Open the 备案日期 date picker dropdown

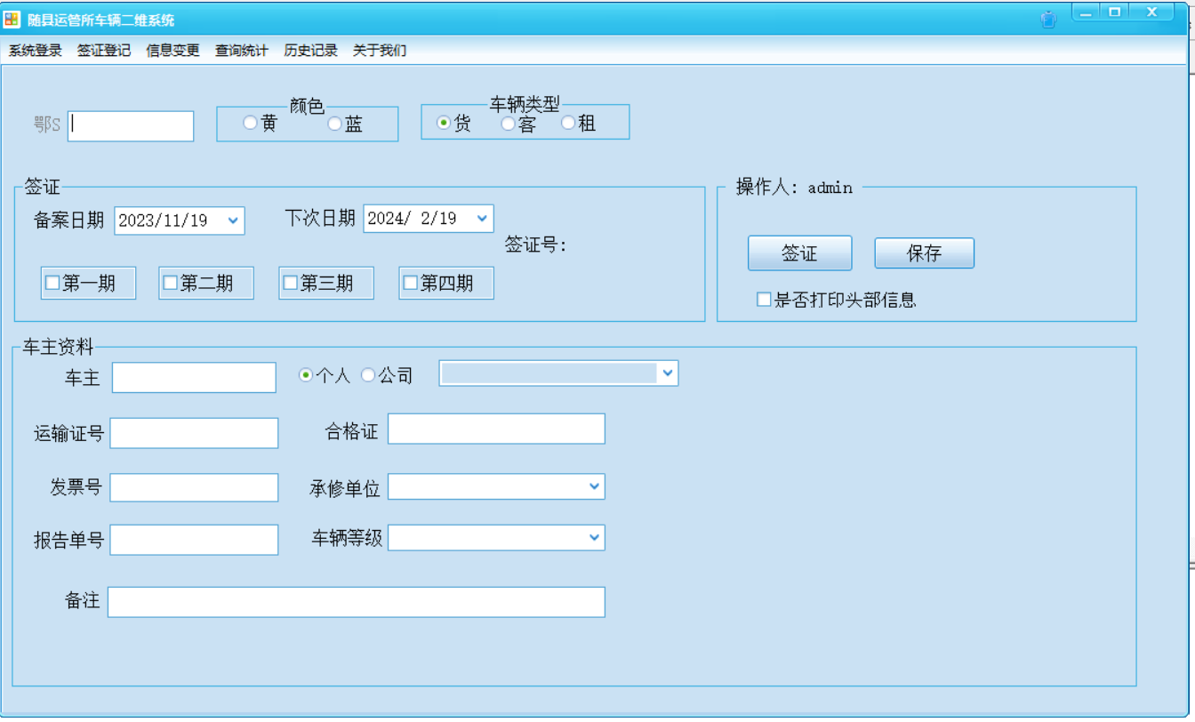coord(233,220)
